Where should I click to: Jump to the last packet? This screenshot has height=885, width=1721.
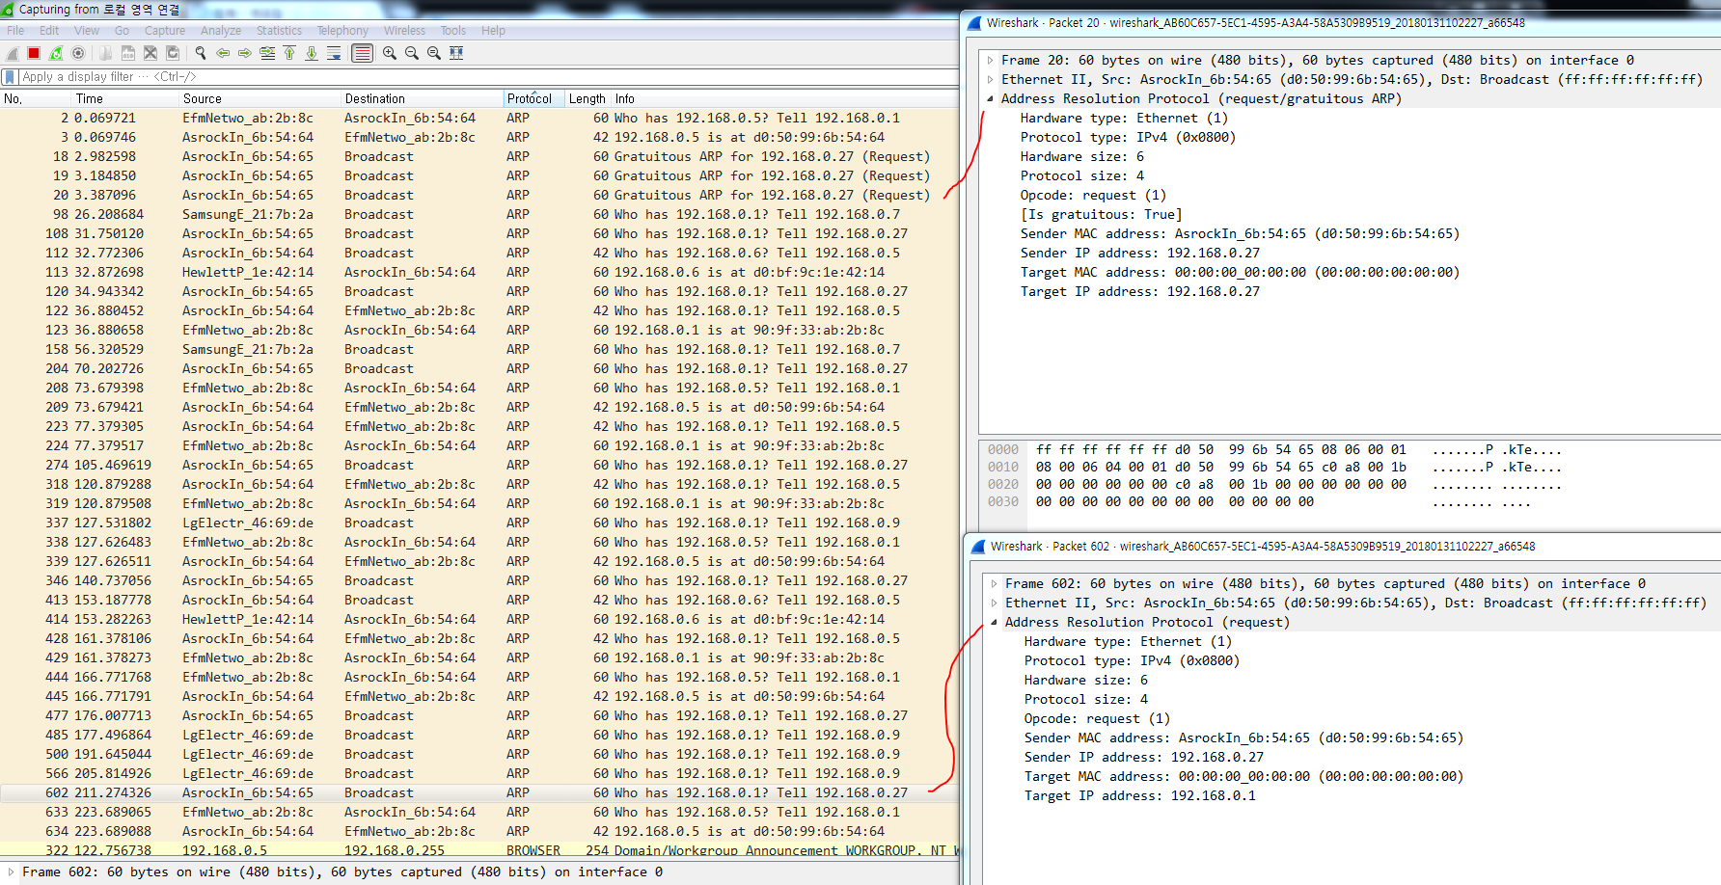pyautogui.click(x=312, y=53)
